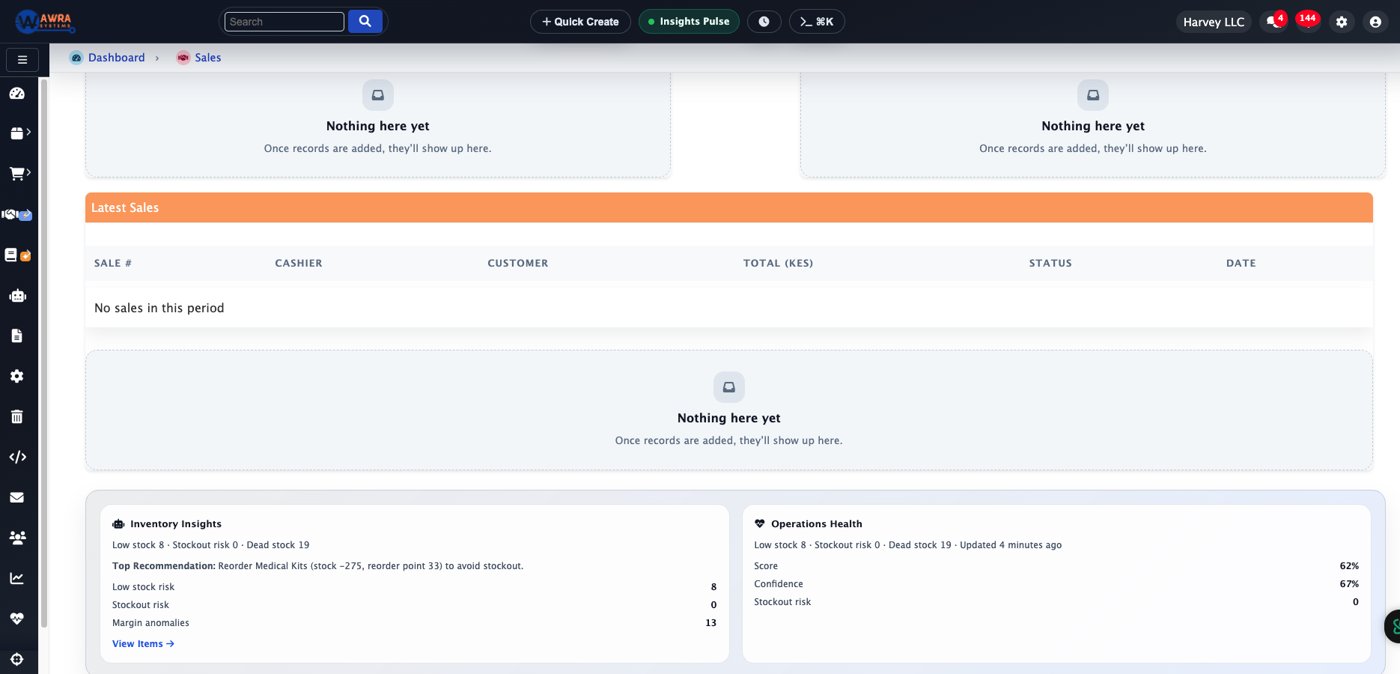Select the shopping cart icon in sidebar
Screen dimensions: 1400x674
point(17,172)
